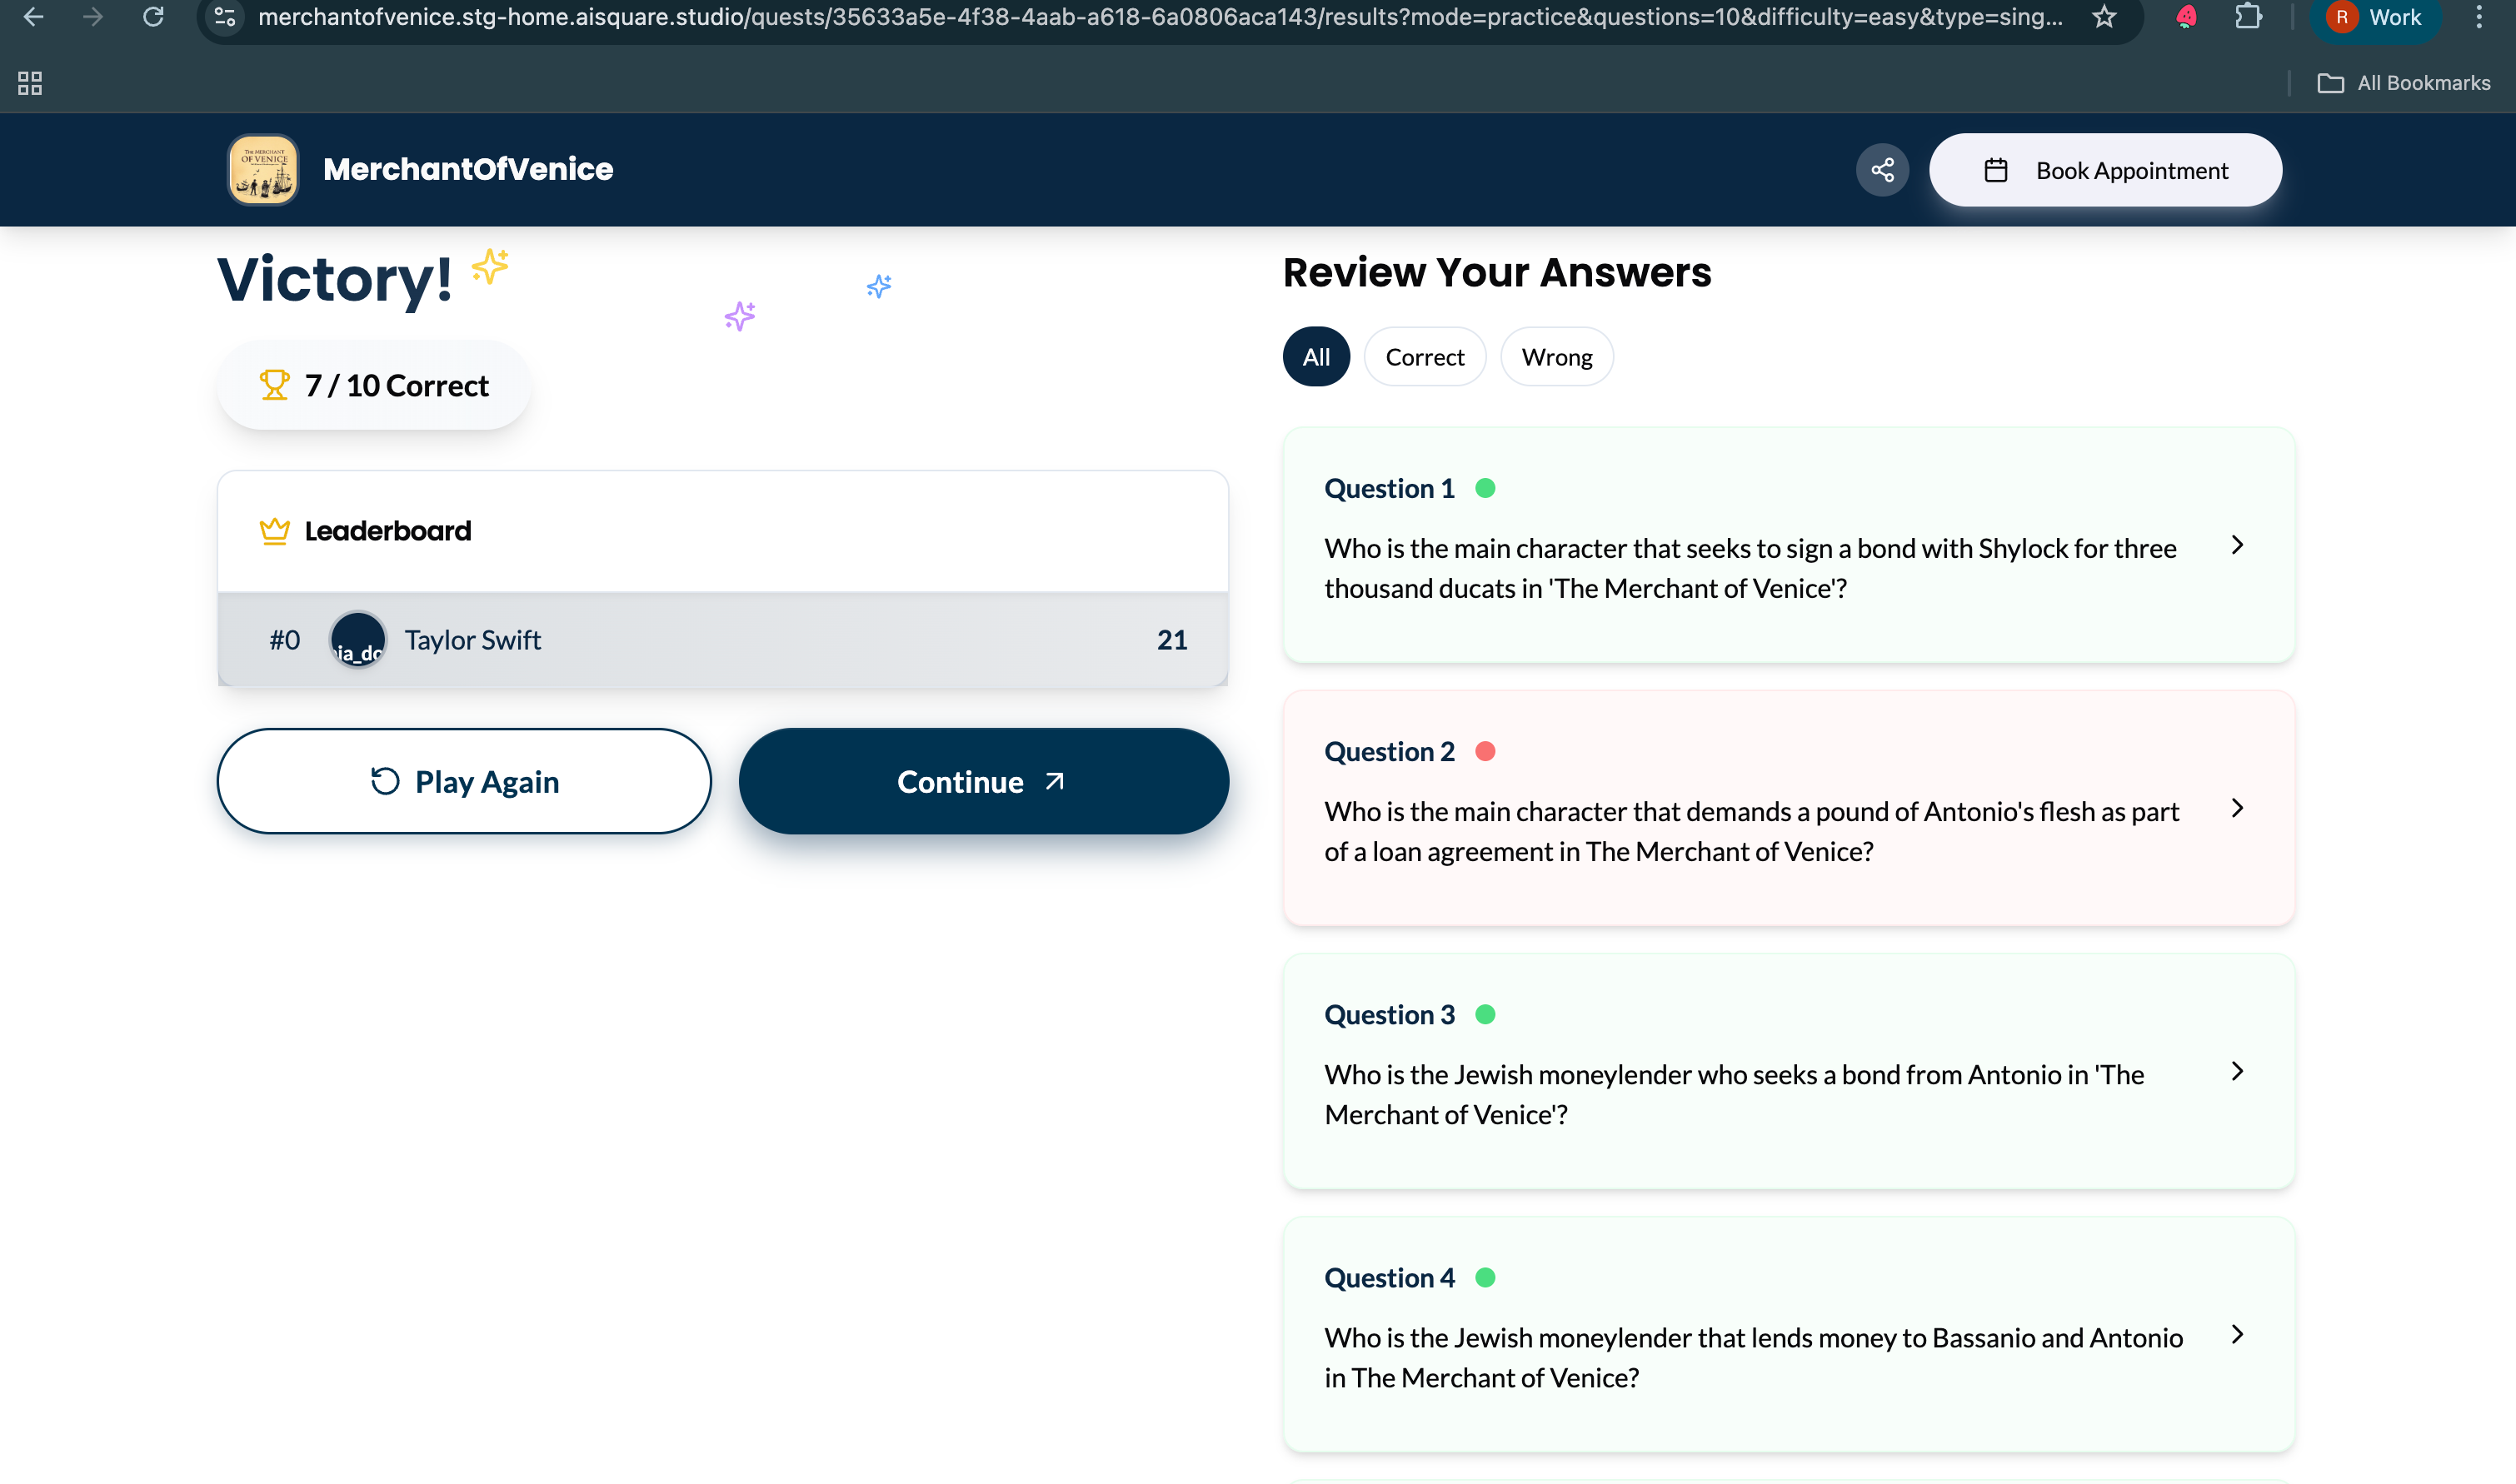Filter answers by Correct

point(1425,357)
